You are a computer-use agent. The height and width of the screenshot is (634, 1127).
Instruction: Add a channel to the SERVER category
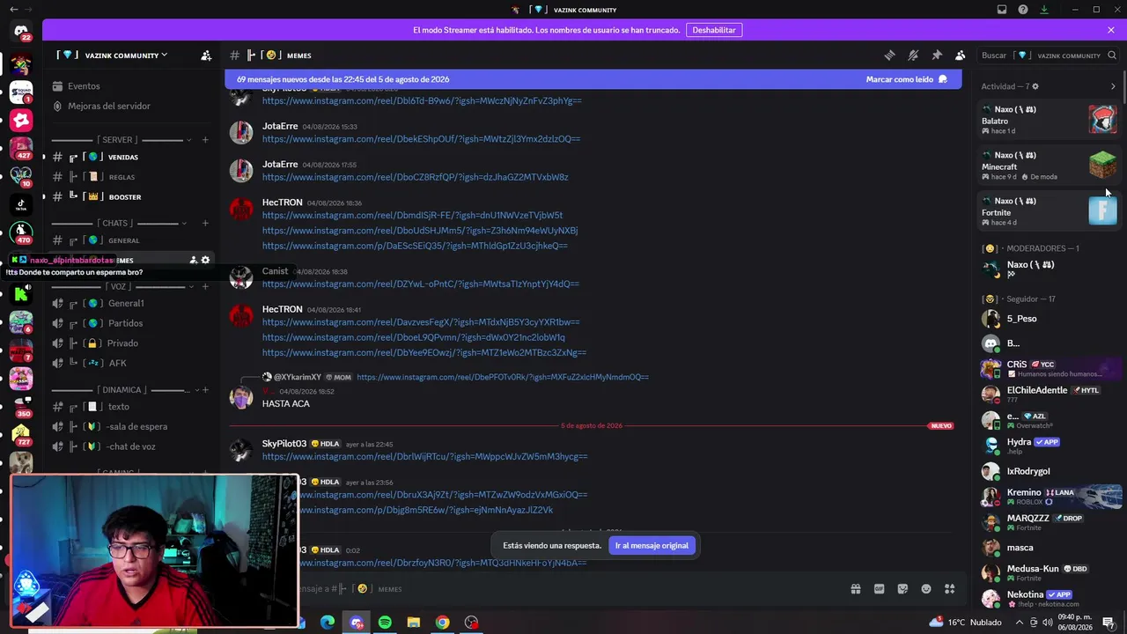[205, 139]
